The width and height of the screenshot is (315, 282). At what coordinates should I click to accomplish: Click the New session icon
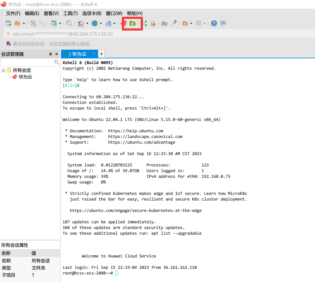point(8,23)
